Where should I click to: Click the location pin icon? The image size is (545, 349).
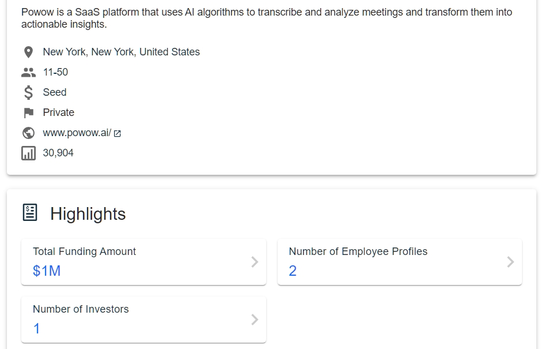point(28,52)
